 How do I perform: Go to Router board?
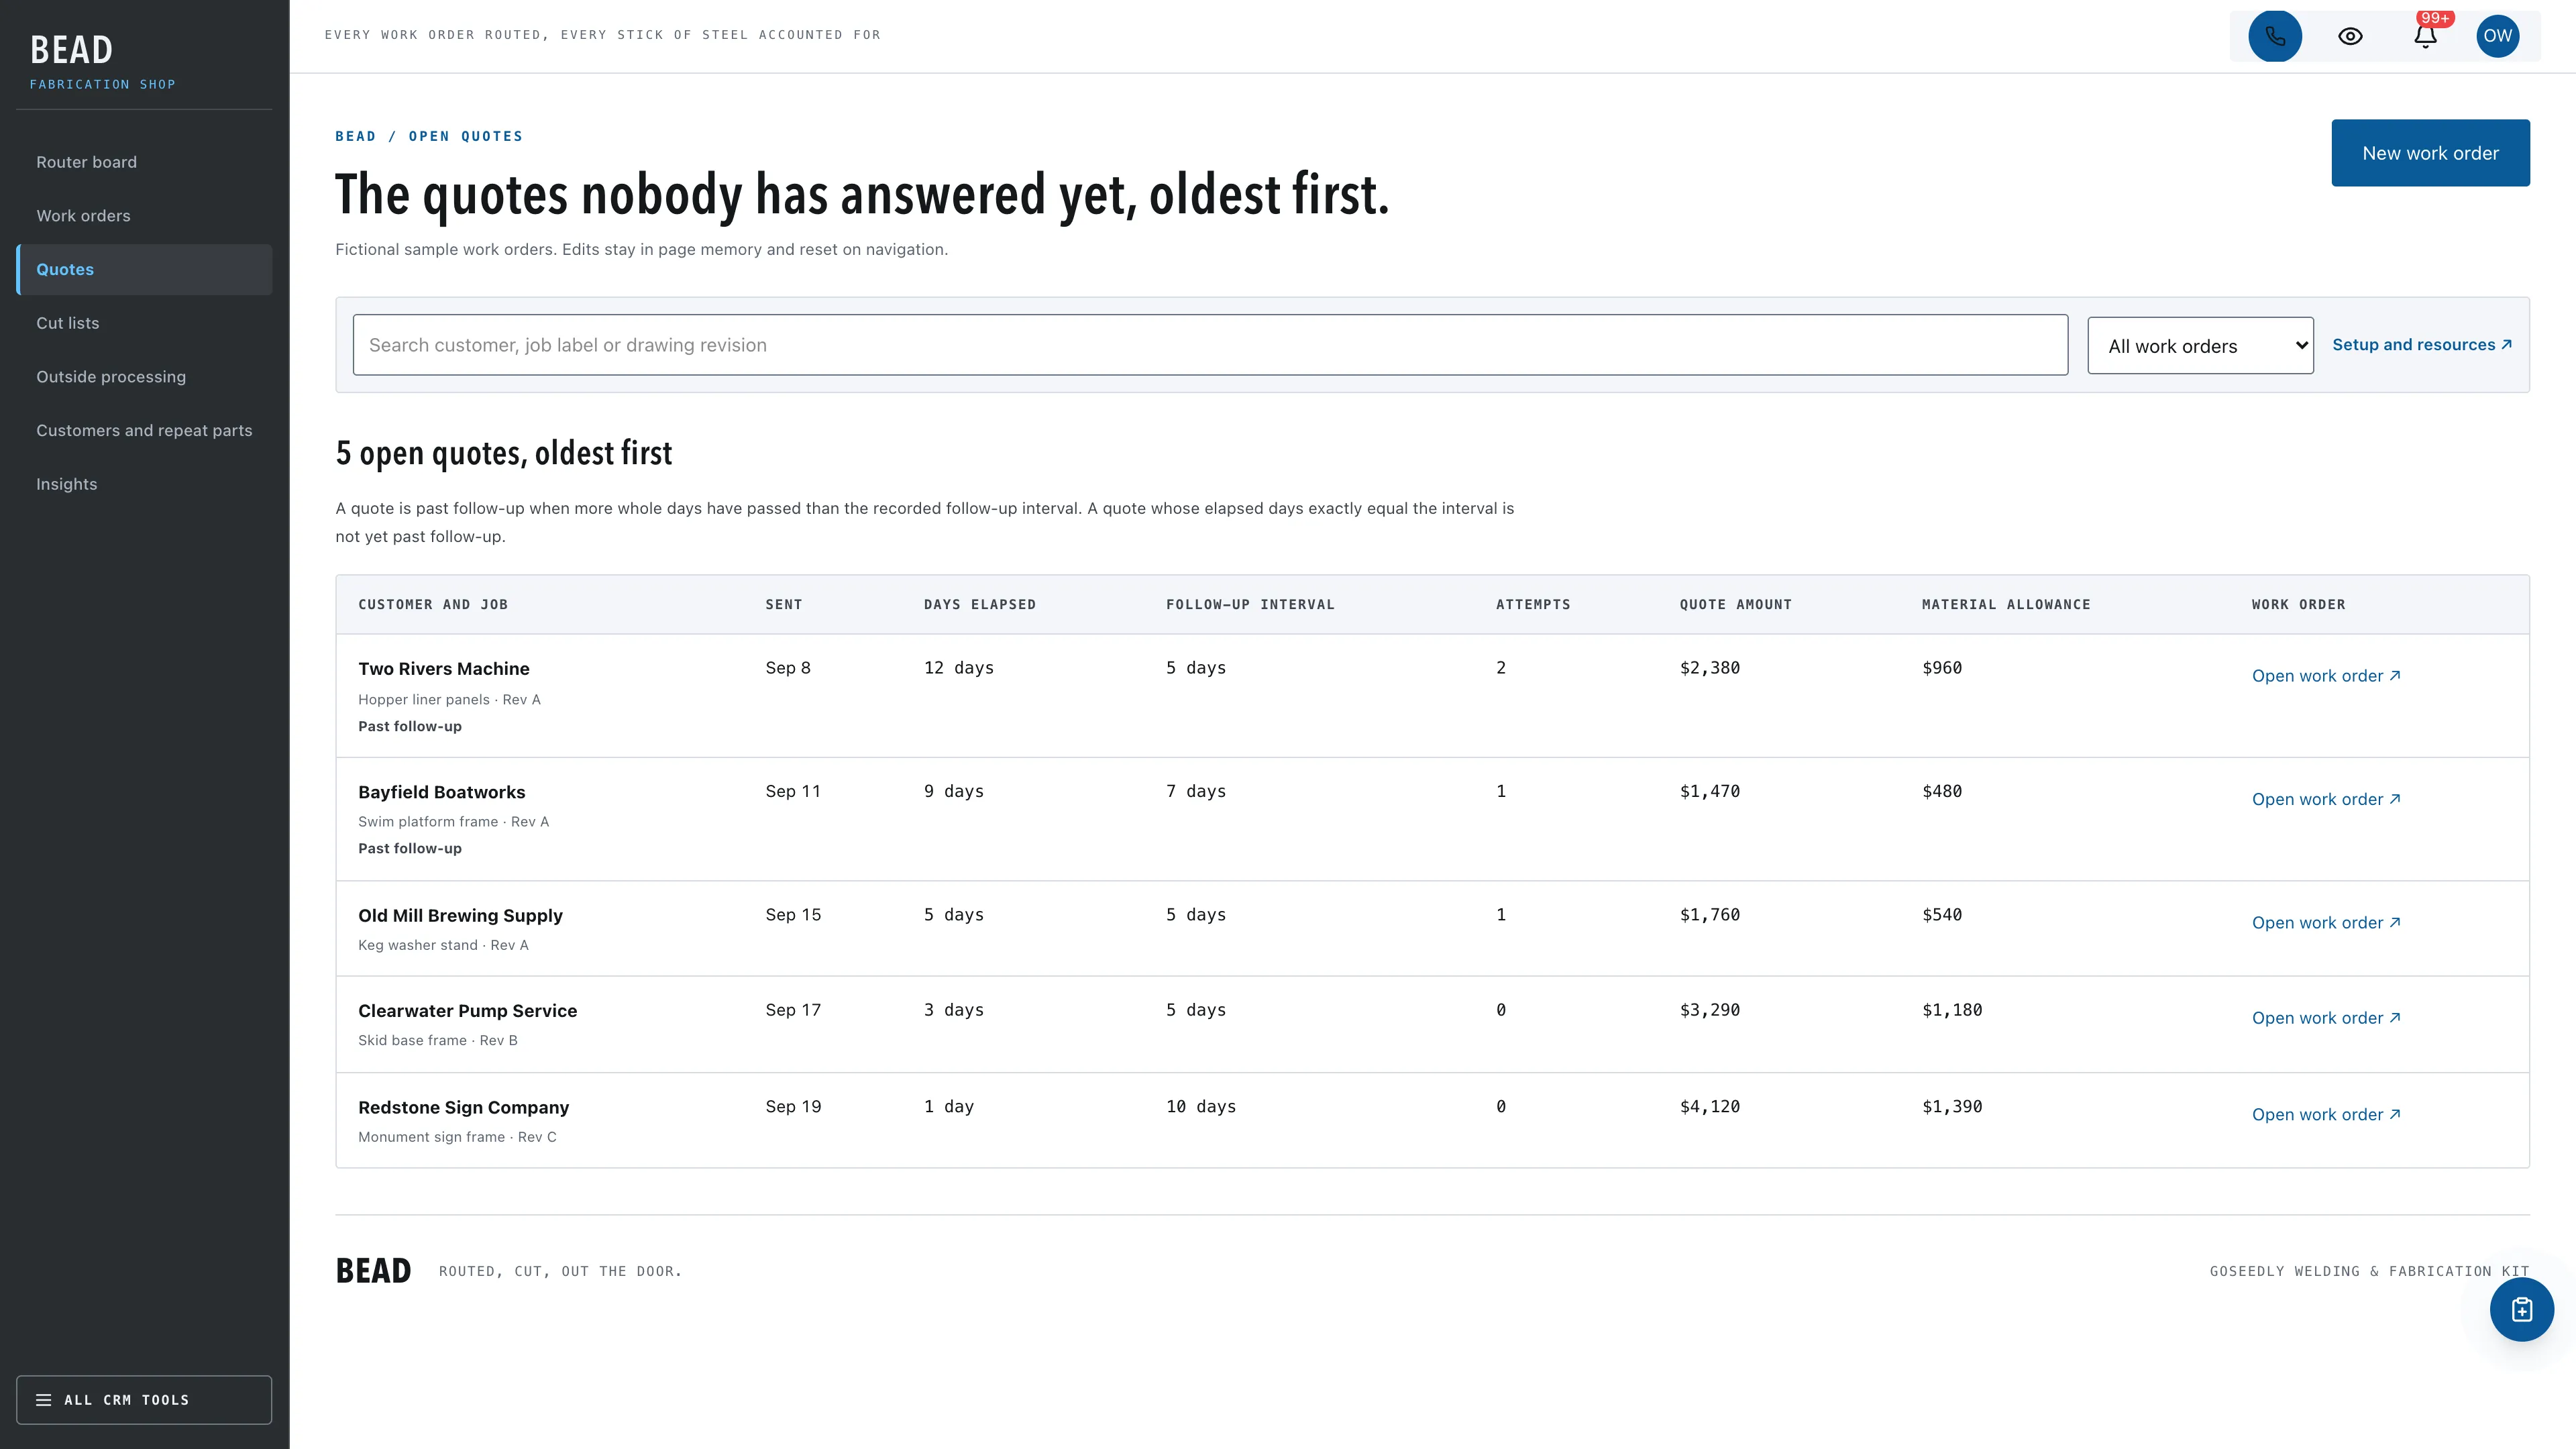pyautogui.click(x=144, y=162)
